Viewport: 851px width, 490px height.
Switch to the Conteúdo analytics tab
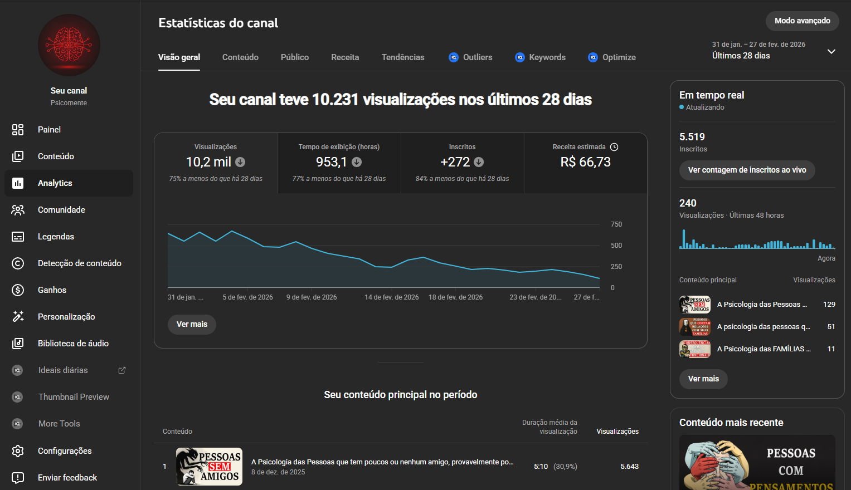point(240,57)
